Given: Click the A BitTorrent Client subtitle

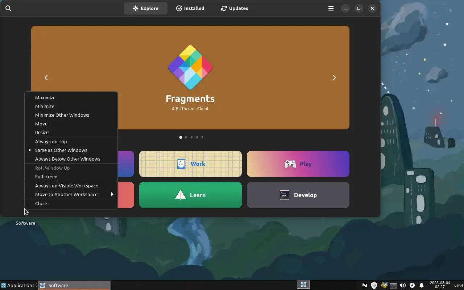Looking at the screenshot, I should (x=190, y=108).
